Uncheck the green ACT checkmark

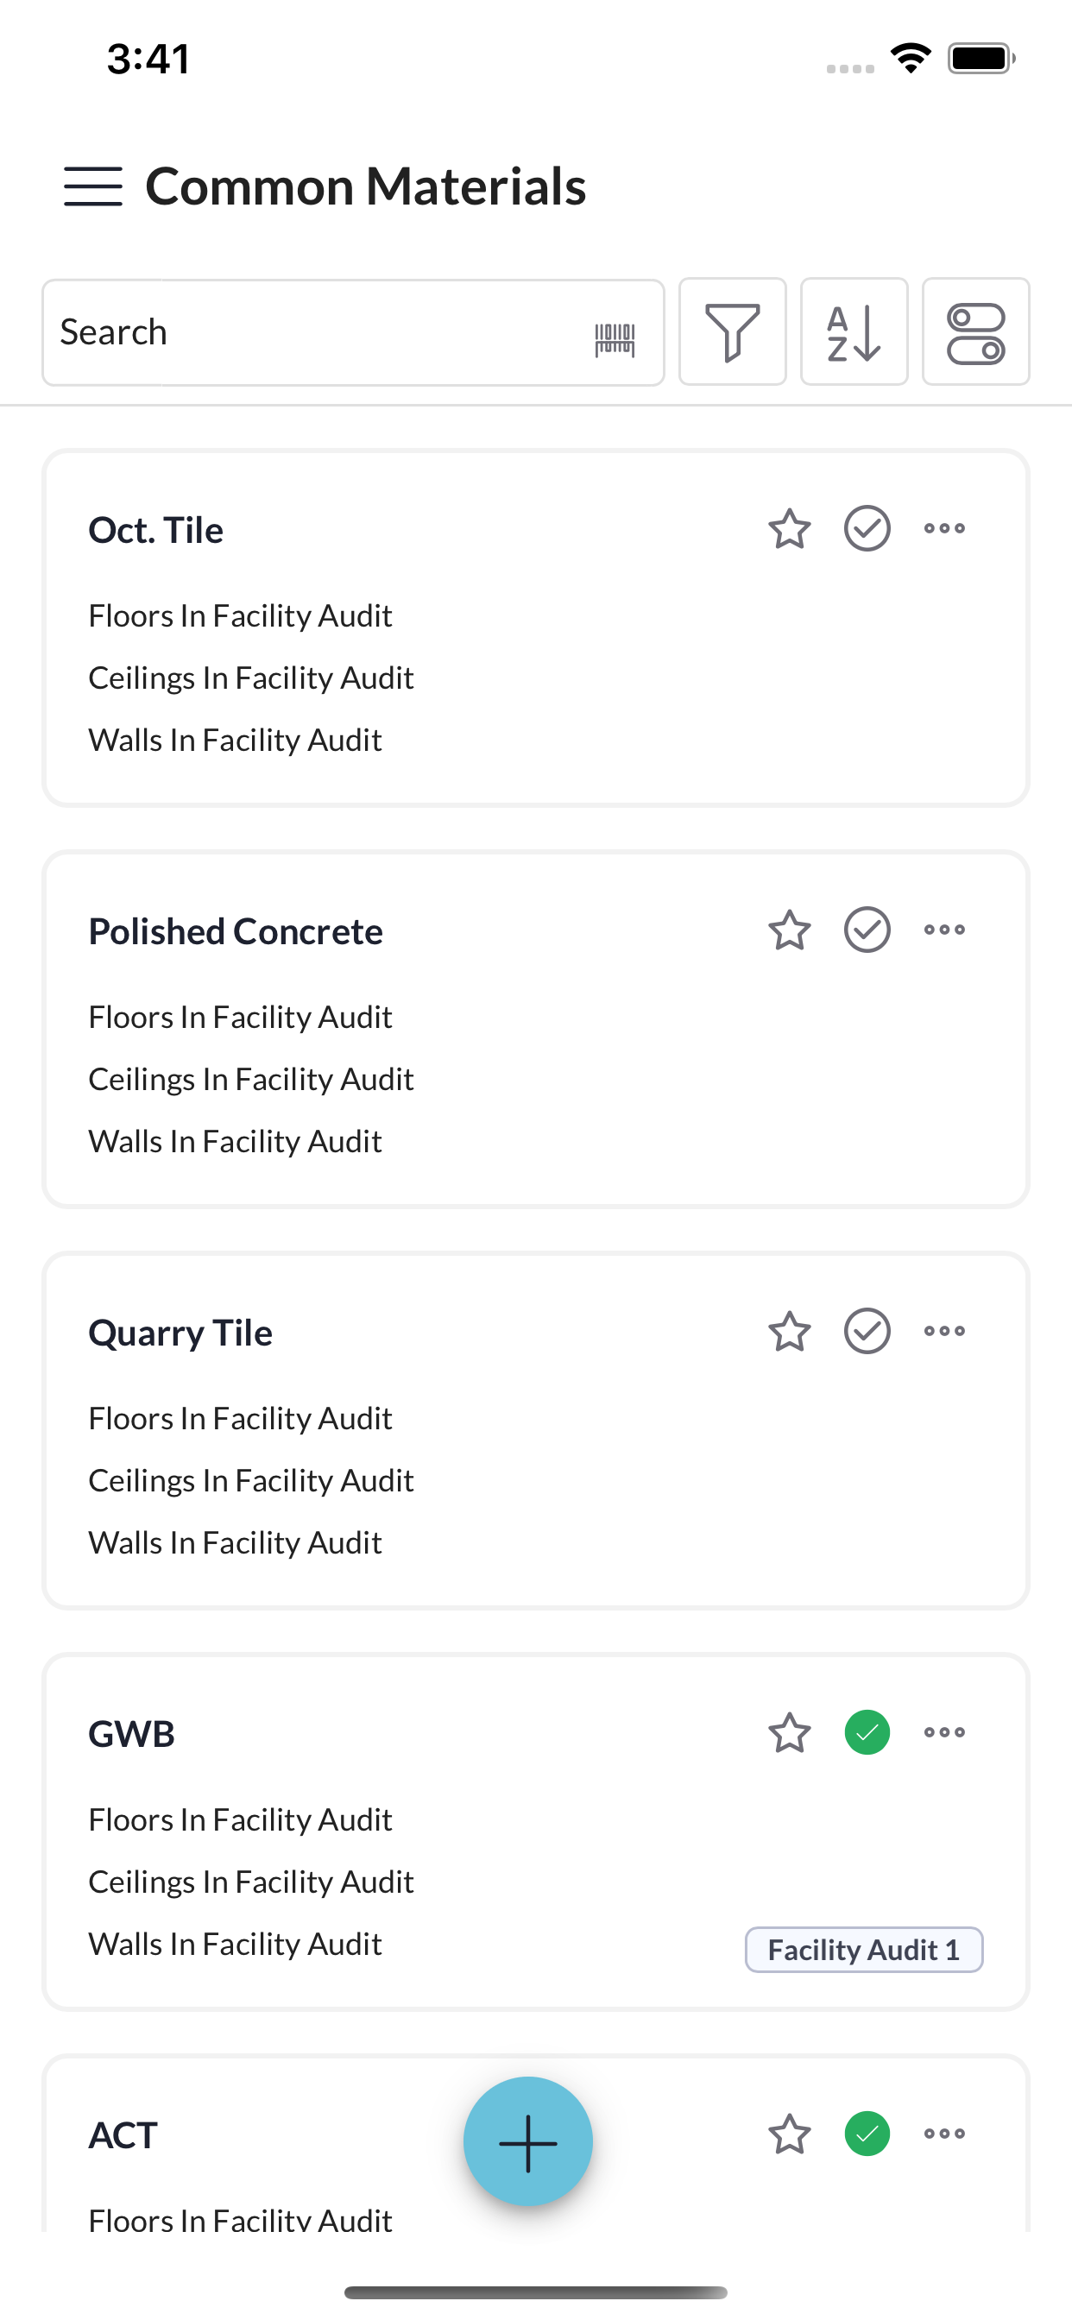(x=867, y=2134)
